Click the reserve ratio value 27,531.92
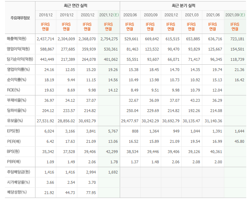This screenshot has height=199, width=248. click(x=45, y=121)
